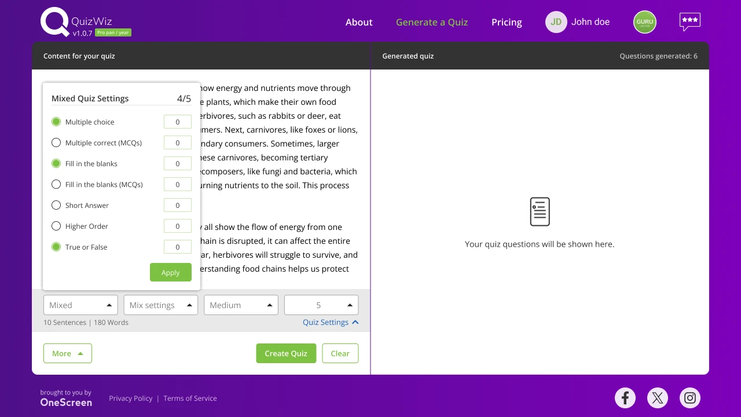This screenshot has width=741, height=417.
Task: Open the X social icon
Action: pyautogui.click(x=658, y=398)
